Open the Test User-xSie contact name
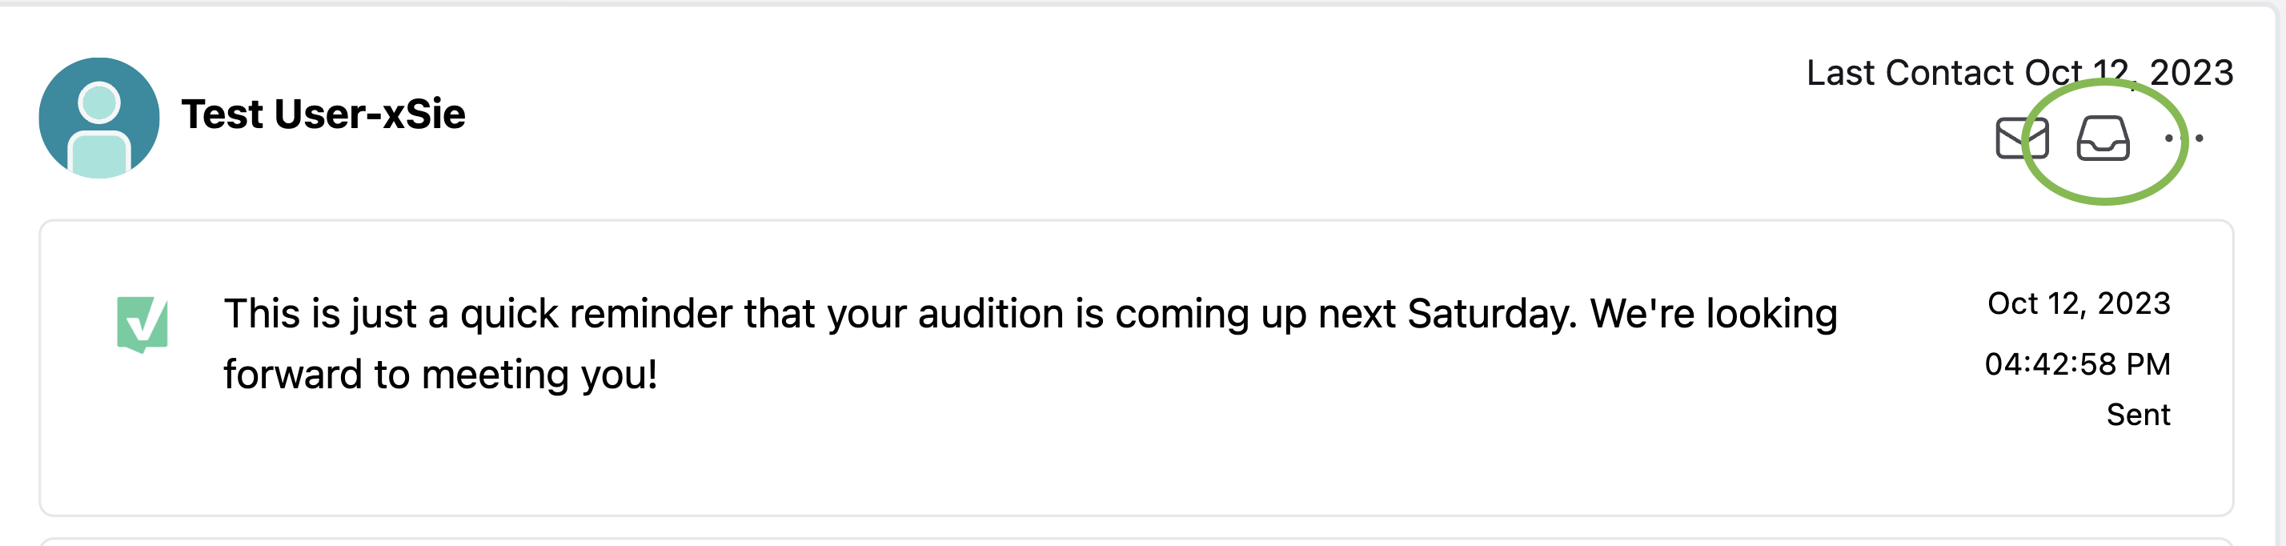This screenshot has height=546, width=2286. click(x=323, y=114)
